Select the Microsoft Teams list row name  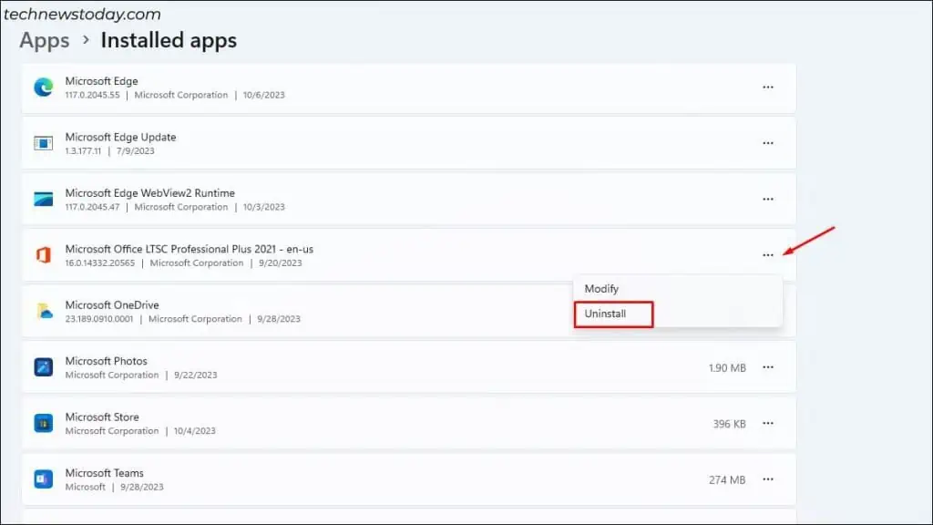click(x=105, y=473)
